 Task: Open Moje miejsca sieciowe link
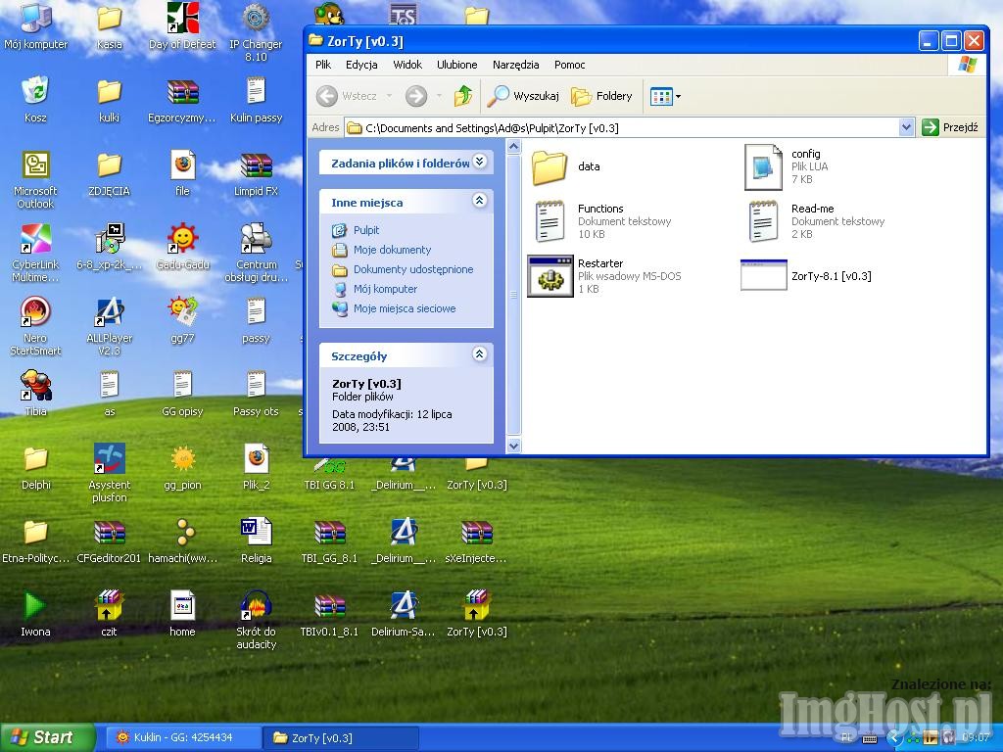[405, 308]
